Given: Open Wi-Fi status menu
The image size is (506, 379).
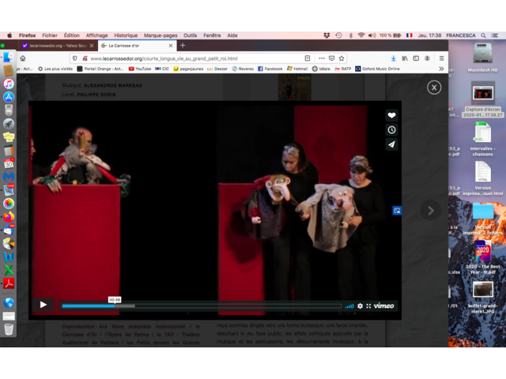Looking at the screenshot, I should click(x=361, y=36).
